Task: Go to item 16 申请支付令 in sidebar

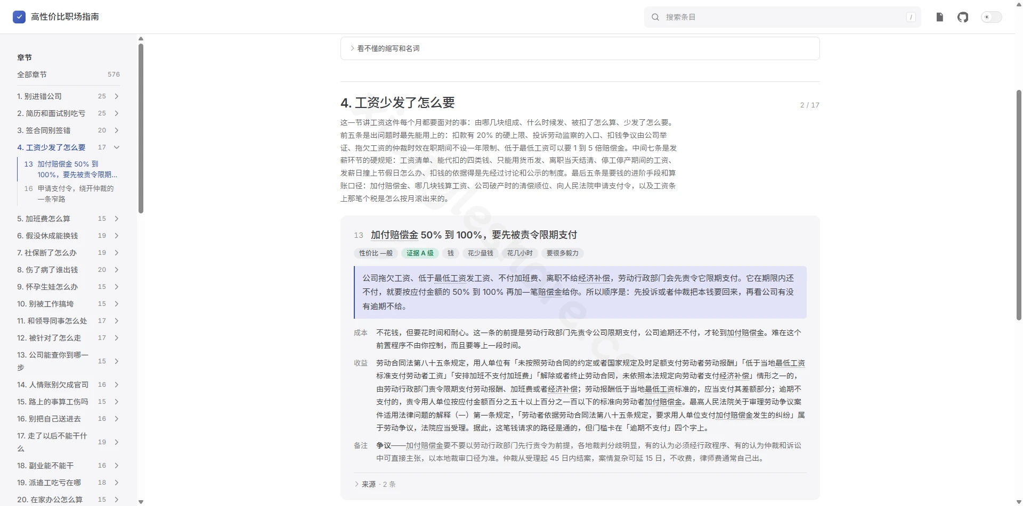Action: 69,194
